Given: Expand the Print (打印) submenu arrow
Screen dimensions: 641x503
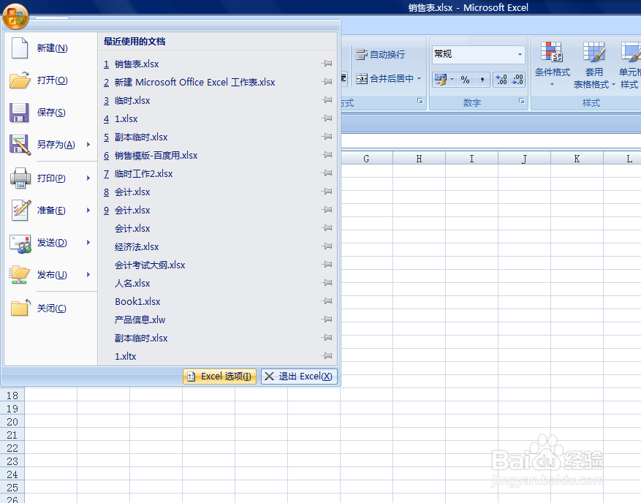Looking at the screenshot, I should (88, 178).
